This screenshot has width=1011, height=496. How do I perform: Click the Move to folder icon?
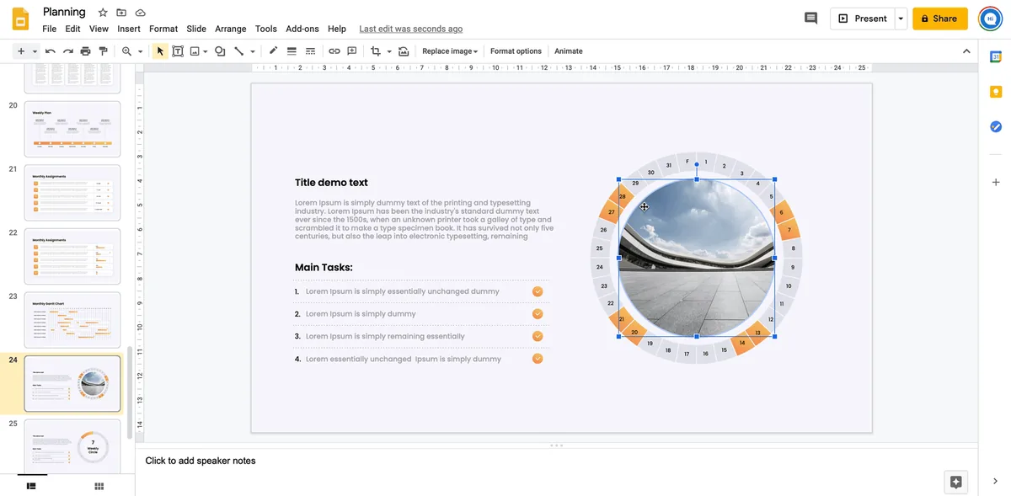click(x=121, y=13)
